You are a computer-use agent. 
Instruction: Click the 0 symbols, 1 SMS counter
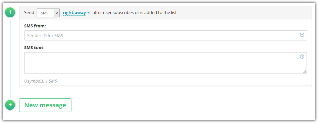[x=41, y=81]
